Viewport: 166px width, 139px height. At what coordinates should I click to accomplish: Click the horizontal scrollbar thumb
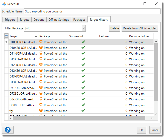pos(79,118)
